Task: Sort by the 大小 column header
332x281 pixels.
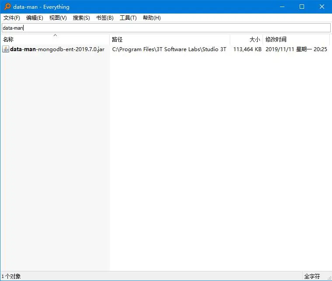Action: [x=246, y=39]
